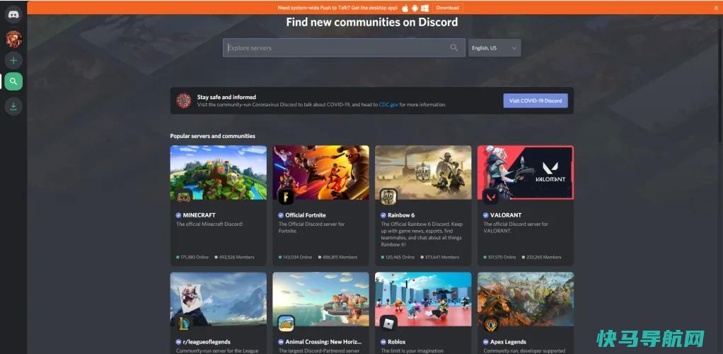Click verified badge next to Official Fortnite
This screenshot has width=723, height=354.
pyautogui.click(x=281, y=215)
